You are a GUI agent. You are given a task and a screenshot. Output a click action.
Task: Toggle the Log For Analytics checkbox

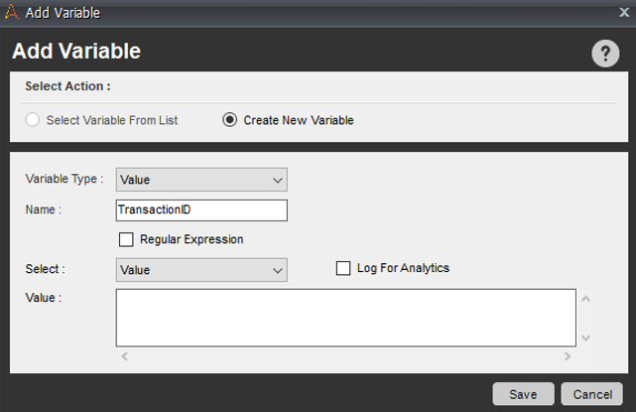344,268
